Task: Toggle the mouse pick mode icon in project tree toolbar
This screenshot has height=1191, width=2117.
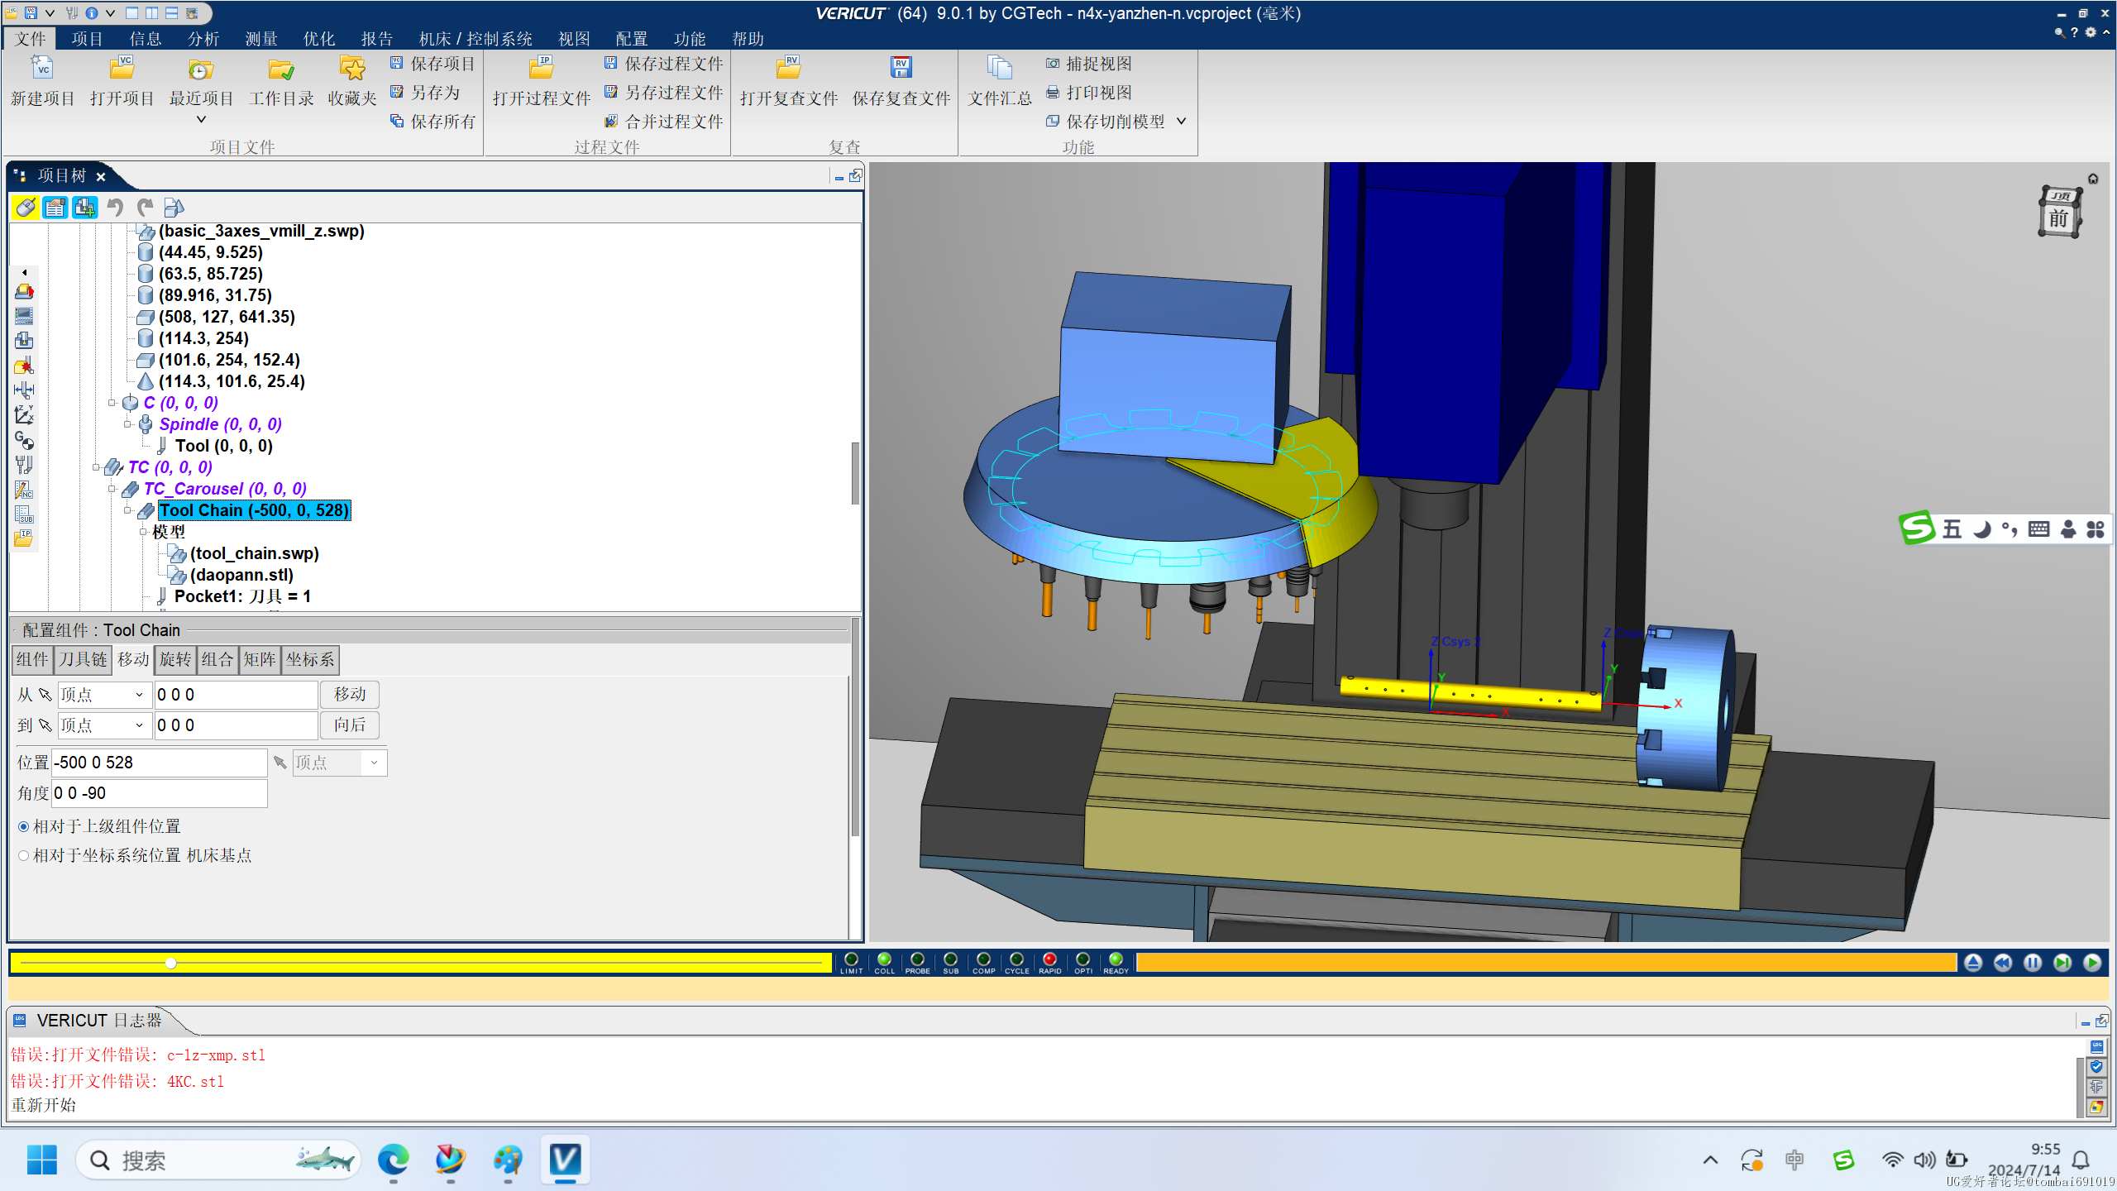Action: pyautogui.click(x=26, y=207)
